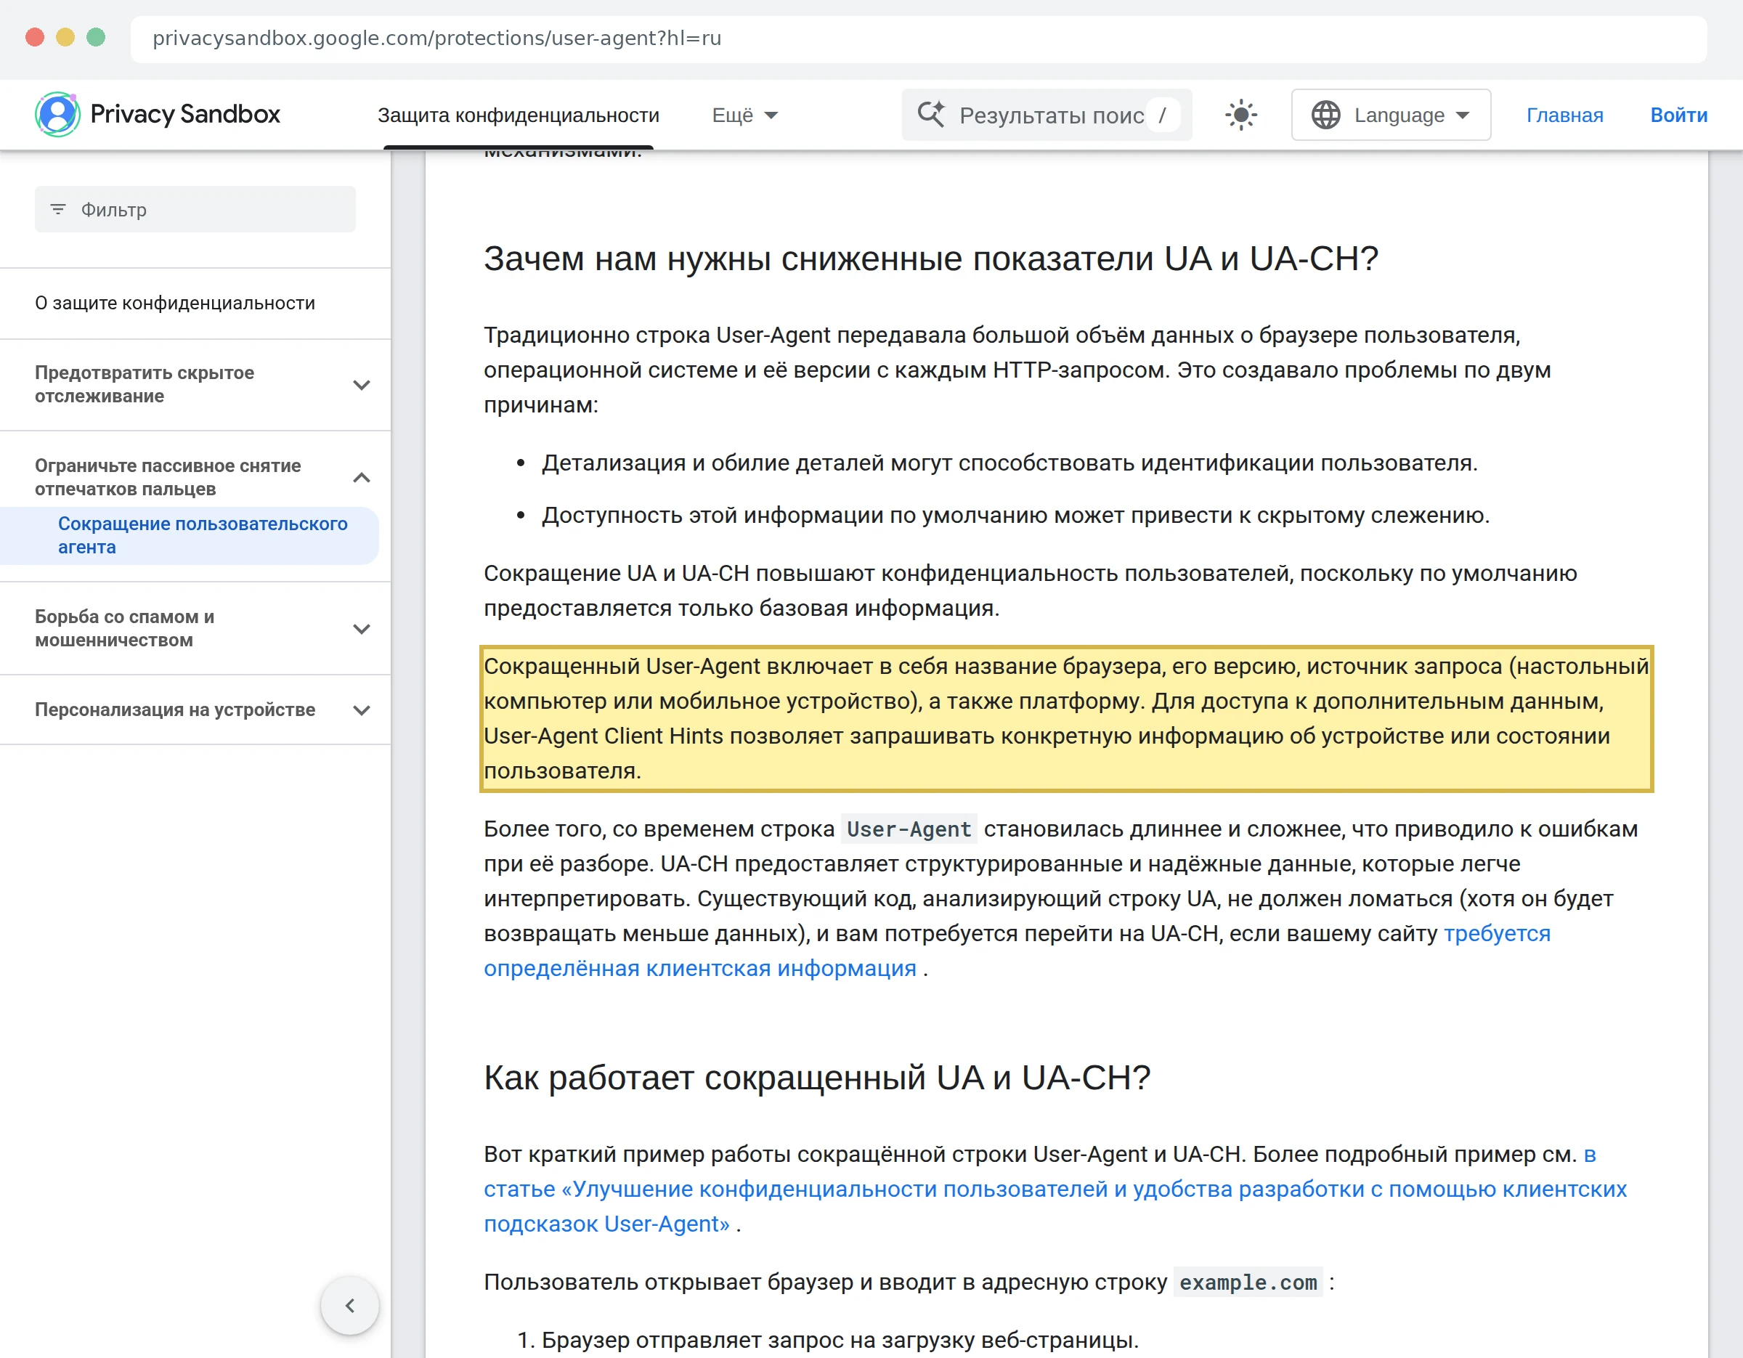
Task: Click the User-Agent inline code text
Action: tap(909, 829)
